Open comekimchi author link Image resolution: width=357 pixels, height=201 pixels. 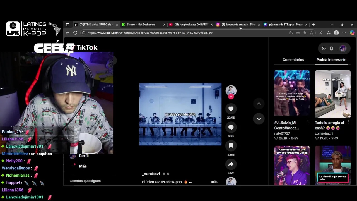tap(324, 133)
